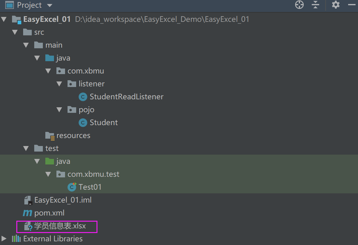This screenshot has height=245, width=358.
Task: Click the 学员信息表.xlsx unknown file icon
Action: click(28, 226)
